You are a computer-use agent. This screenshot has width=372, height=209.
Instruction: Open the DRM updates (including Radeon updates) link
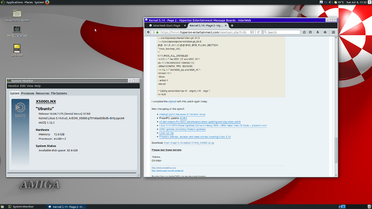[182, 130]
